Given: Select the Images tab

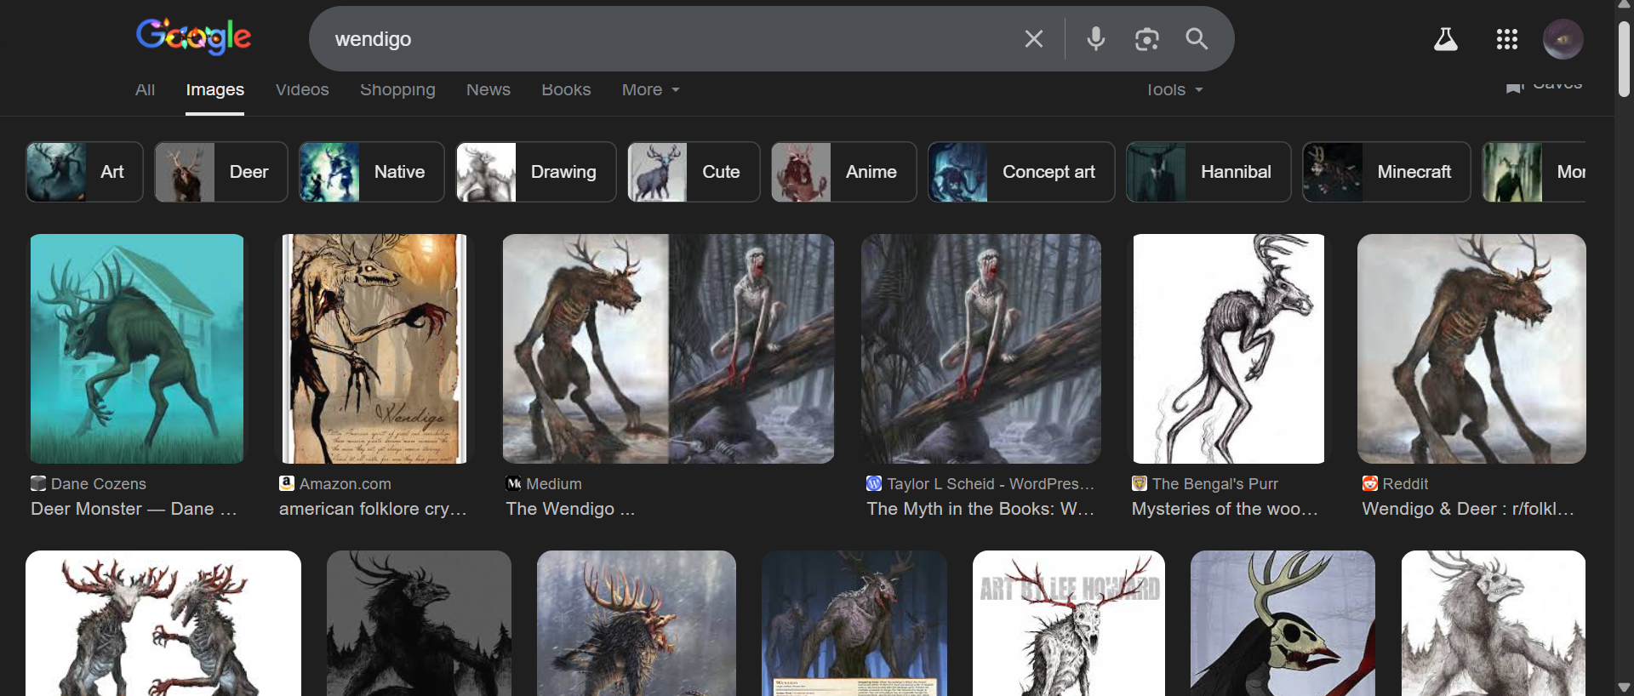Looking at the screenshot, I should (215, 89).
